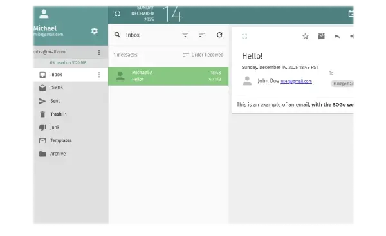Click the mike@mail recipient chip
Viewport: 386px width, 236px height.
coord(343,84)
